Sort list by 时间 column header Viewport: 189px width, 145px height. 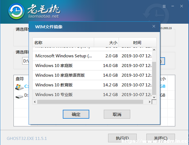coord(137,43)
